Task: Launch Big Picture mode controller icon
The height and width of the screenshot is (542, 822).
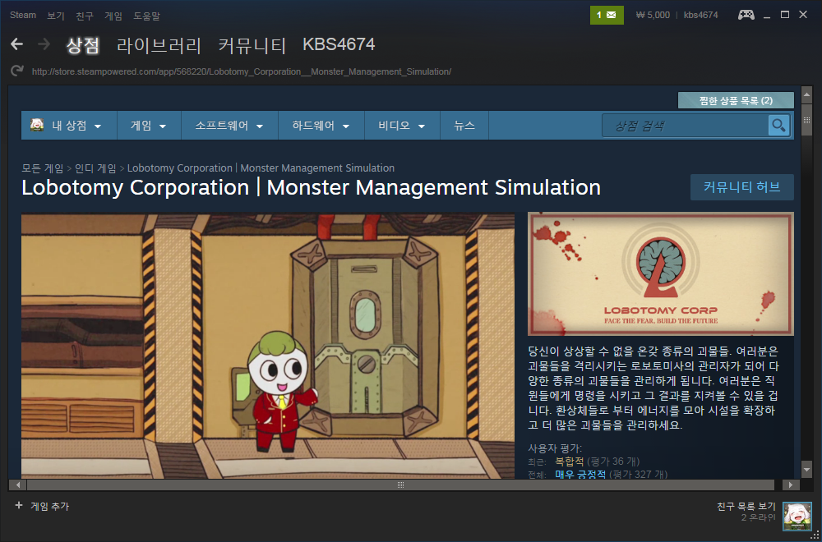Action: pos(746,15)
